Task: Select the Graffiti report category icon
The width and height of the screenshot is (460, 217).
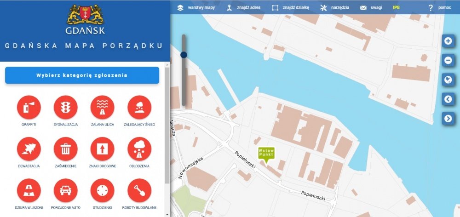Action: click(x=29, y=108)
